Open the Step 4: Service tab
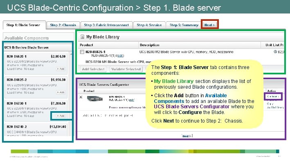The image size is (290, 161). click(x=149, y=25)
